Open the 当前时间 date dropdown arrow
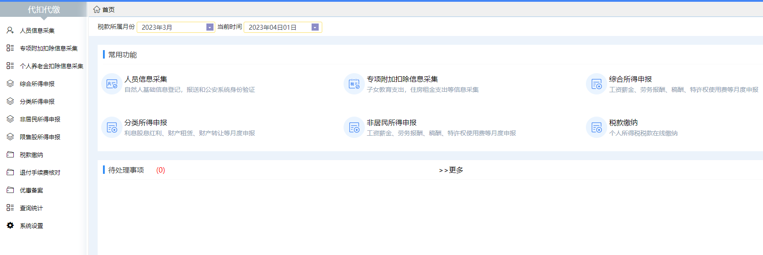Image resolution: width=763 pixels, height=255 pixels. tap(315, 27)
